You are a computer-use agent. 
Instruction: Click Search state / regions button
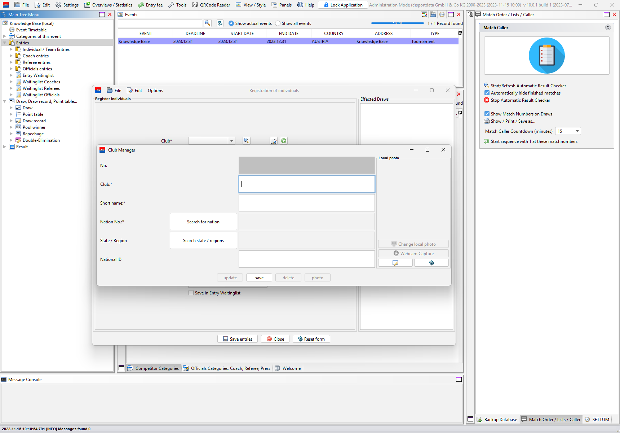[203, 241]
